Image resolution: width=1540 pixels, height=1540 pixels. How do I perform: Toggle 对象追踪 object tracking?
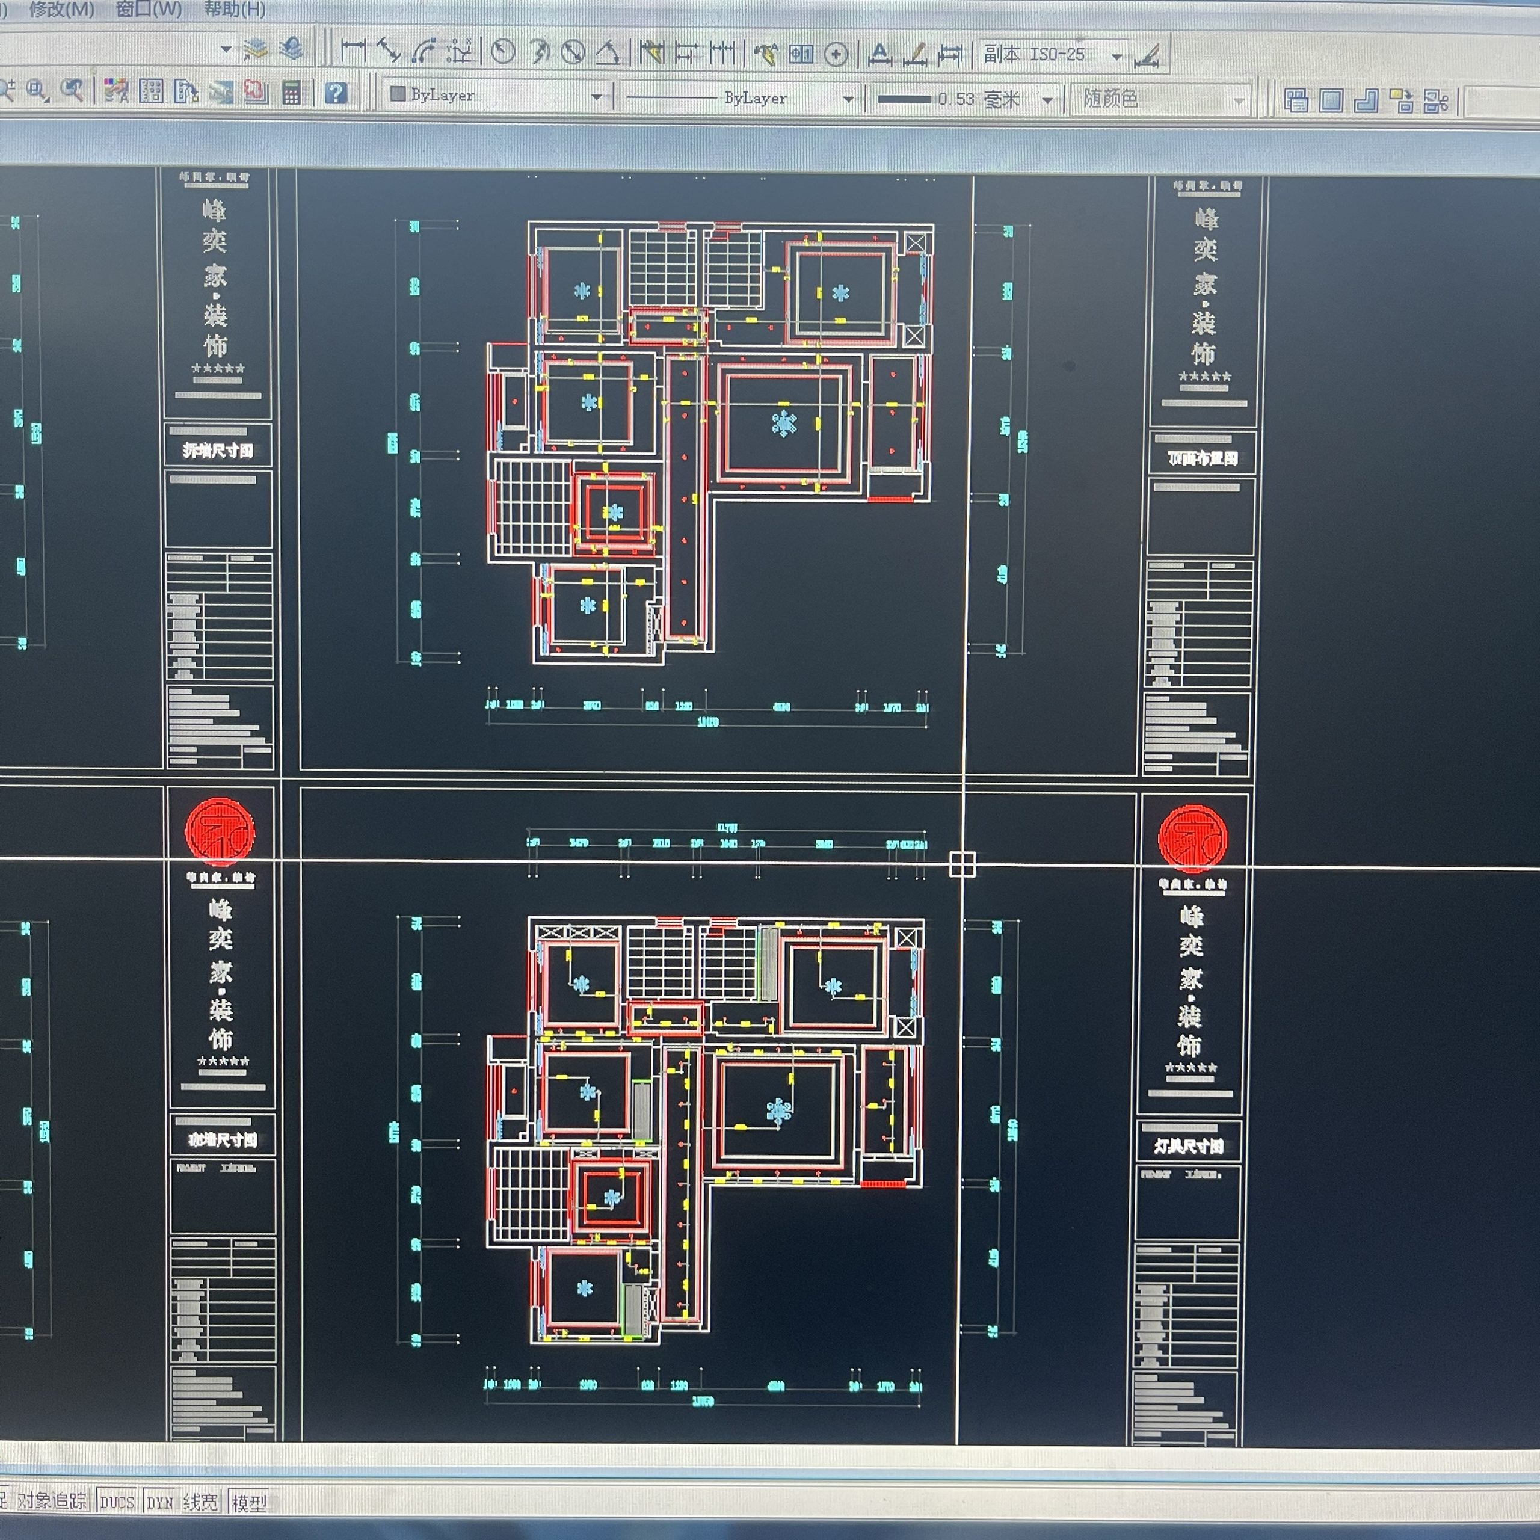(x=52, y=1501)
